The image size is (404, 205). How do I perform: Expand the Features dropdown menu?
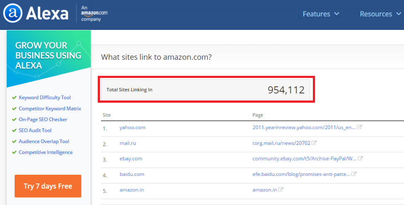click(321, 14)
